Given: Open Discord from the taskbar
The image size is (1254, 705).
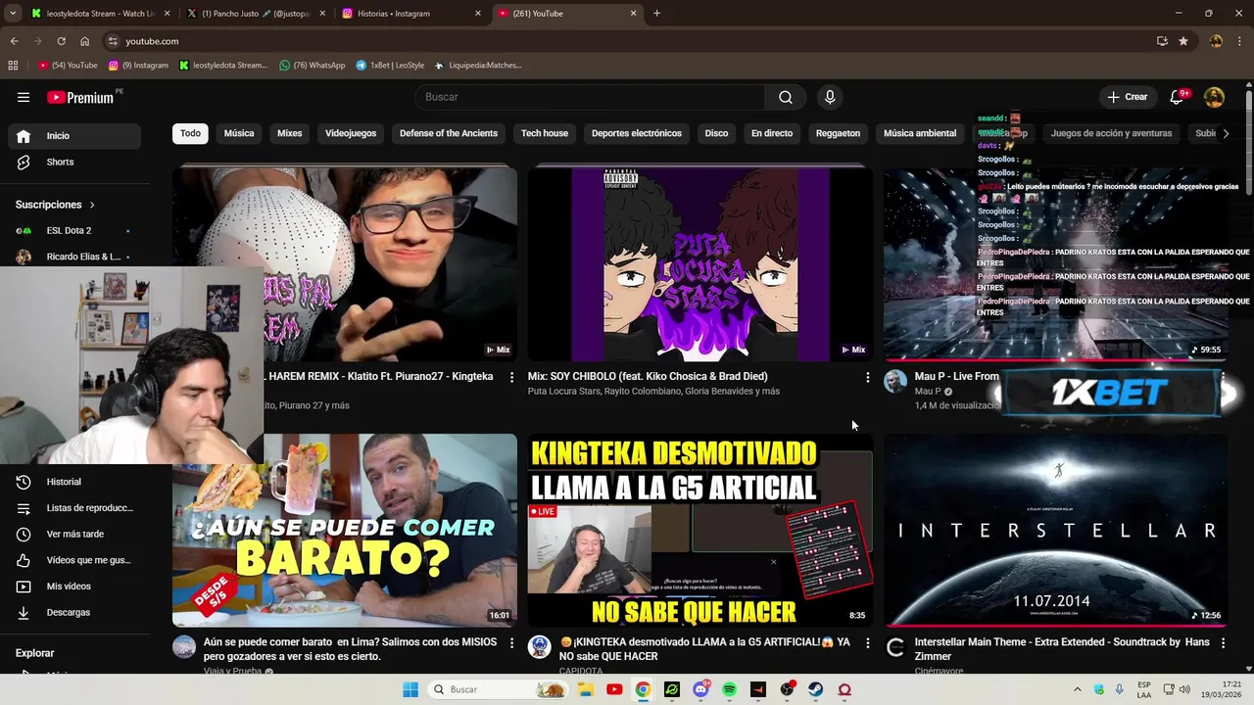Looking at the screenshot, I should tap(700, 689).
